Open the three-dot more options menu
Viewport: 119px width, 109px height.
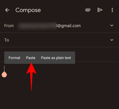pyautogui.click(x=112, y=10)
